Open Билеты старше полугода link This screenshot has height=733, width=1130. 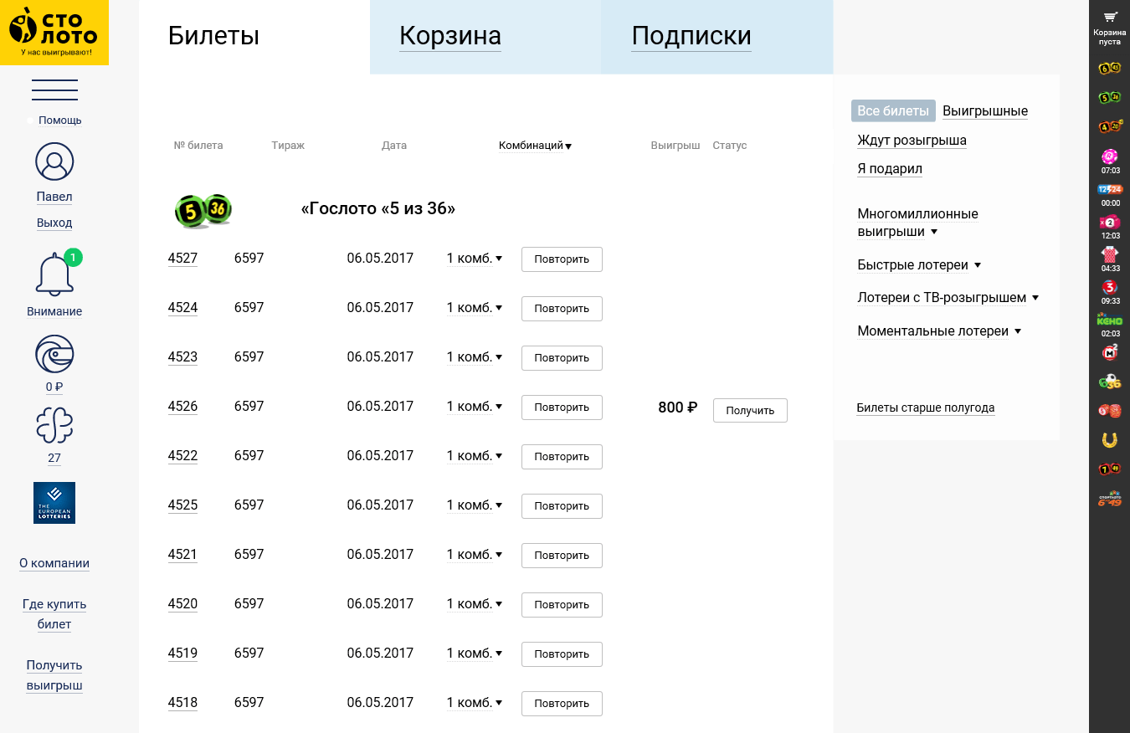point(926,408)
